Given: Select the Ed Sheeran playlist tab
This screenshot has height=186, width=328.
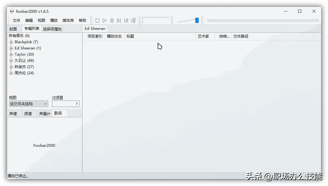Looking at the screenshot, I should (95, 28).
